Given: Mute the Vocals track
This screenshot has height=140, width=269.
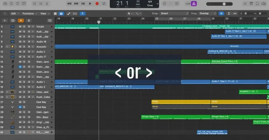Looking at the screenshot, I should [20, 27].
